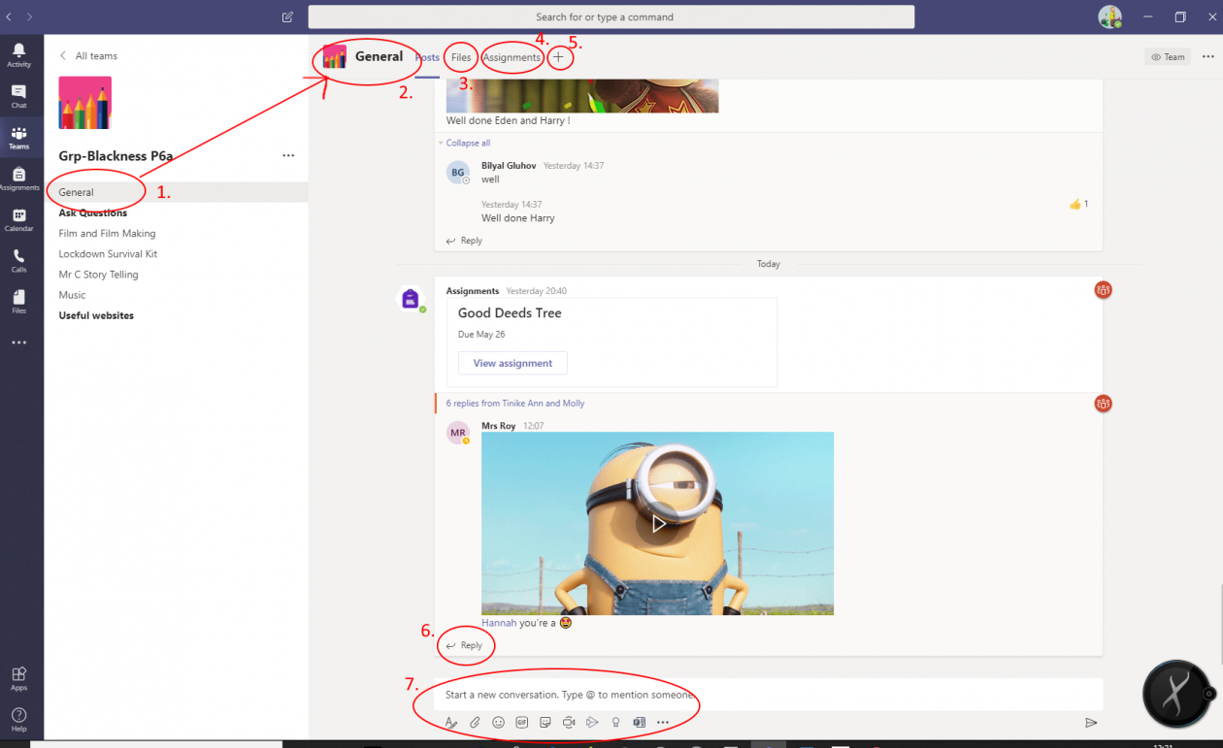Open the Praise badge icon
The height and width of the screenshot is (748, 1223).
point(615,722)
